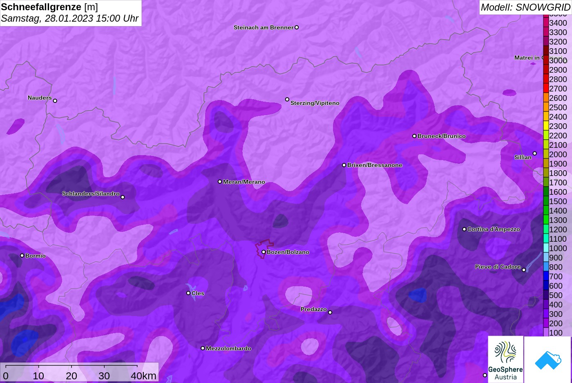The width and height of the screenshot is (572, 383).
Task: Click the legend value 300
Action: (556, 314)
